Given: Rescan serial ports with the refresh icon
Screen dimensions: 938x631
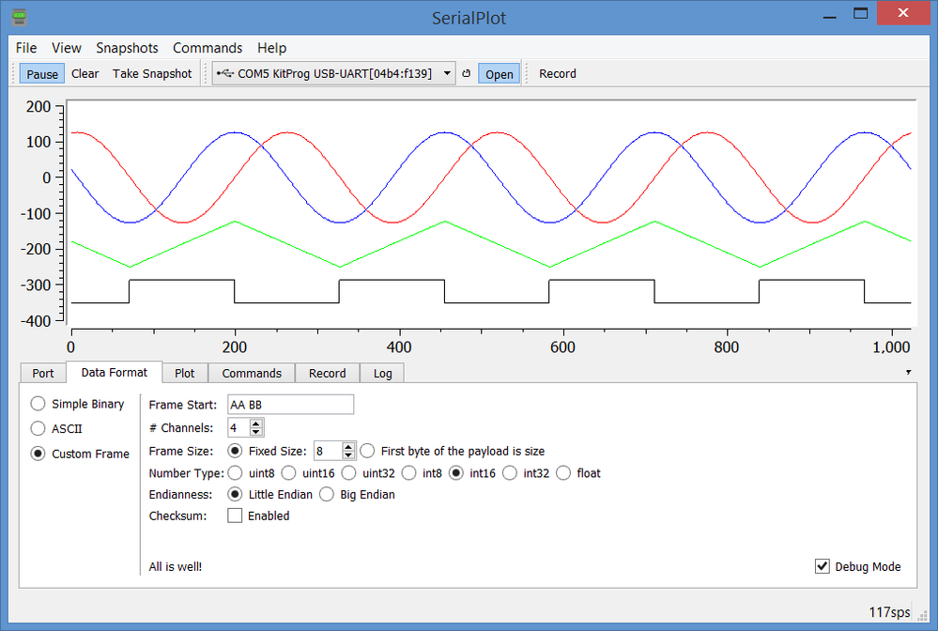Looking at the screenshot, I should (x=467, y=73).
